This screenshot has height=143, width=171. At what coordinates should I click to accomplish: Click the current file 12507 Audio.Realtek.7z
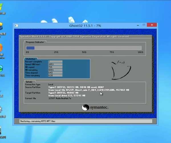60,98
